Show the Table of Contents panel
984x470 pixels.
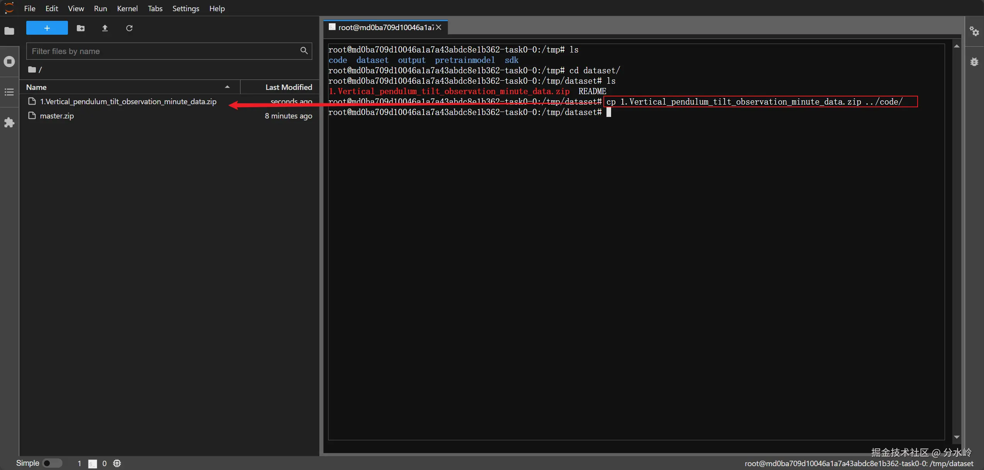click(x=9, y=92)
